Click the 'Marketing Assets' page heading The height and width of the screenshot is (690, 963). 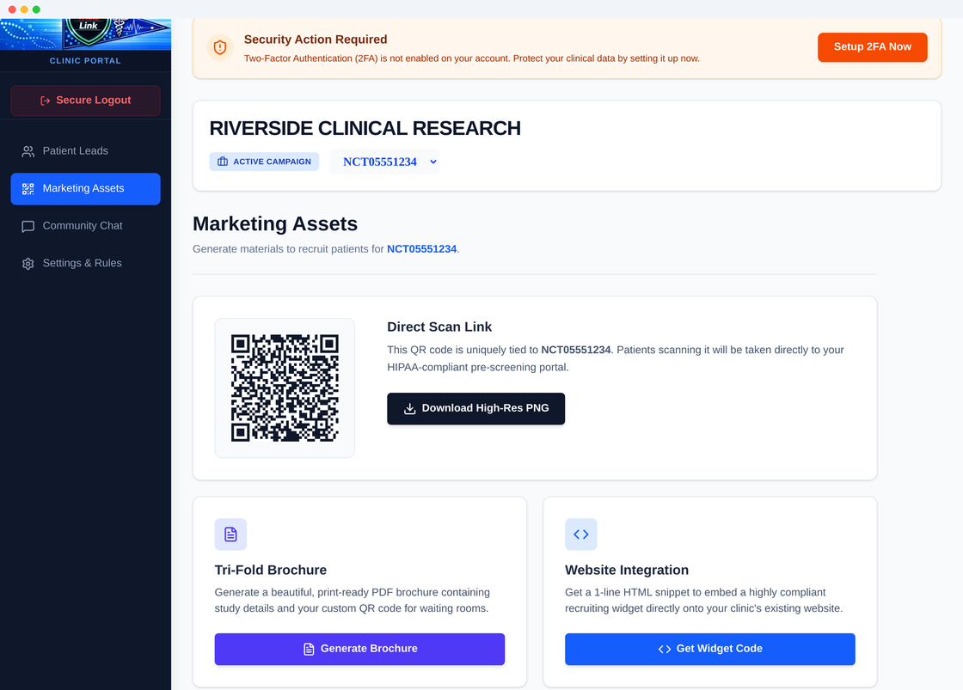tap(275, 224)
